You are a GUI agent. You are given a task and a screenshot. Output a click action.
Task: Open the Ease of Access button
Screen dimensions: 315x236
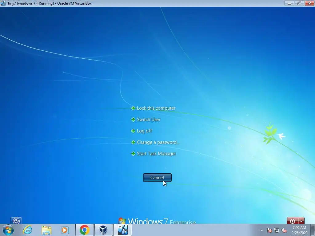click(x=16, y=221)
